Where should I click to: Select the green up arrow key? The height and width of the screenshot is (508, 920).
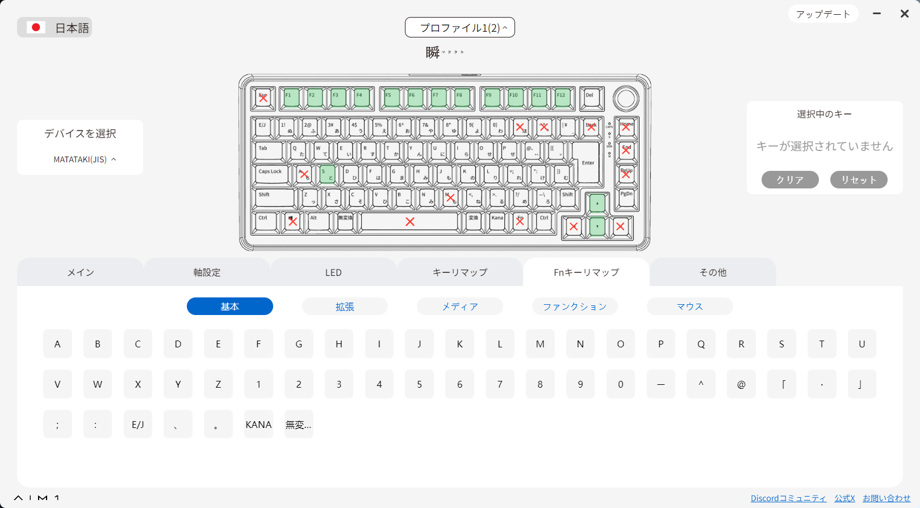pyautogui.click(x=597, y=203)
